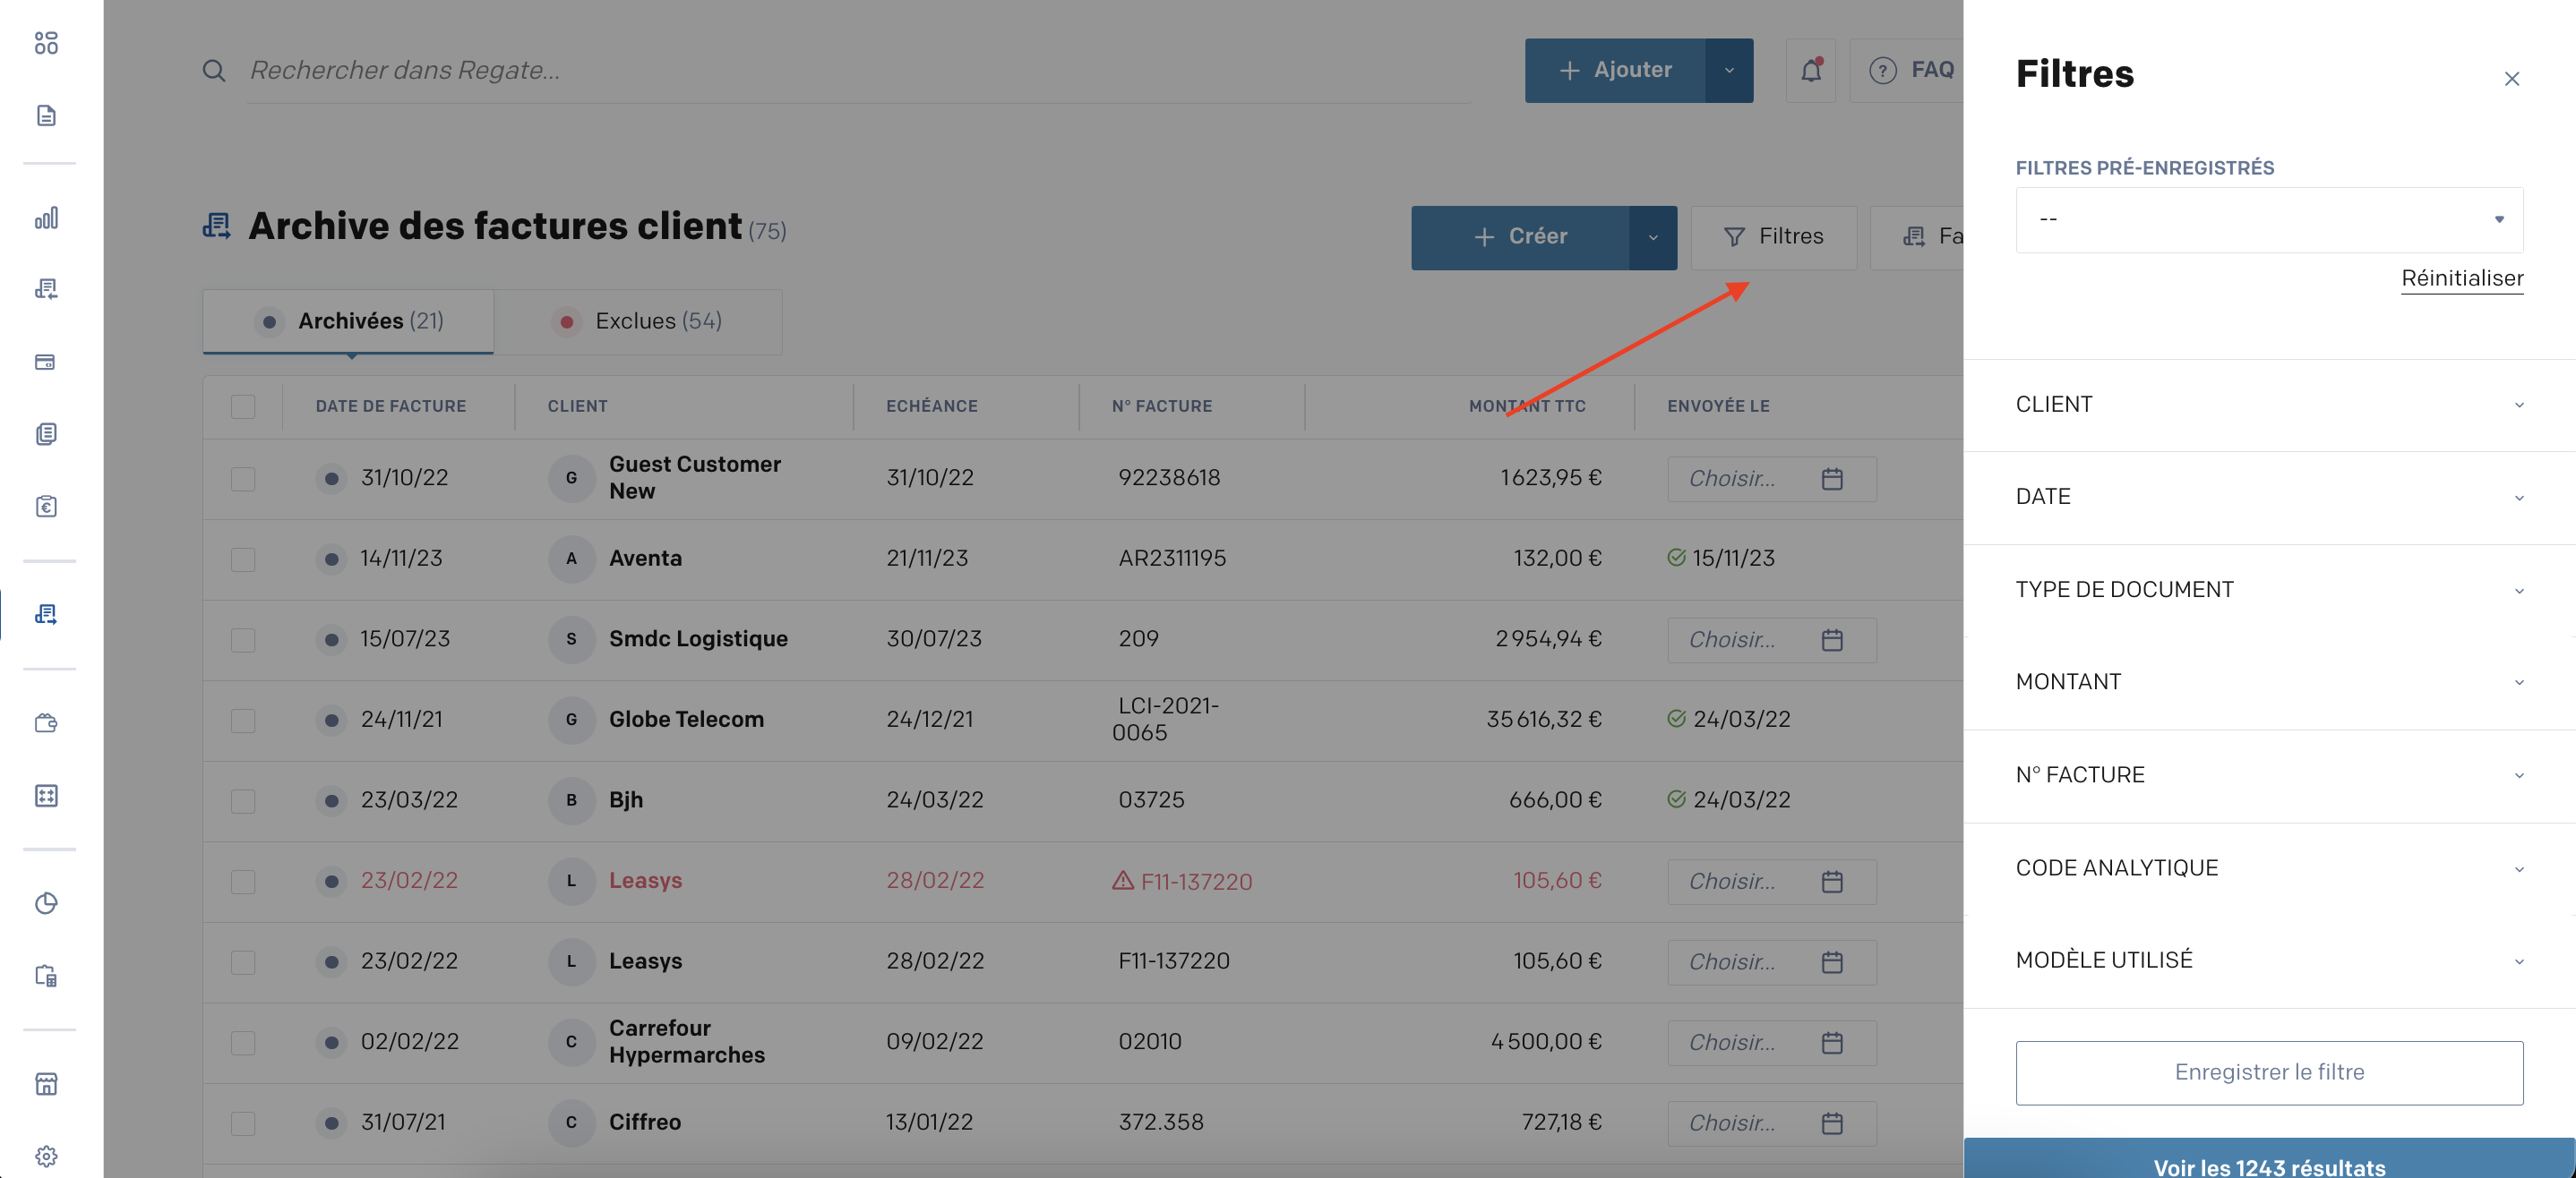The width and height of the screenshot is (2576, 1178).
Task: Open calendar icon for Carrefour Hypermarches row
Action: tap(1831, 1042)
